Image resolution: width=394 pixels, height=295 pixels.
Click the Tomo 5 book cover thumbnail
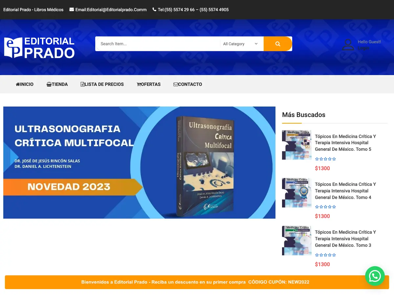point(297,145)
